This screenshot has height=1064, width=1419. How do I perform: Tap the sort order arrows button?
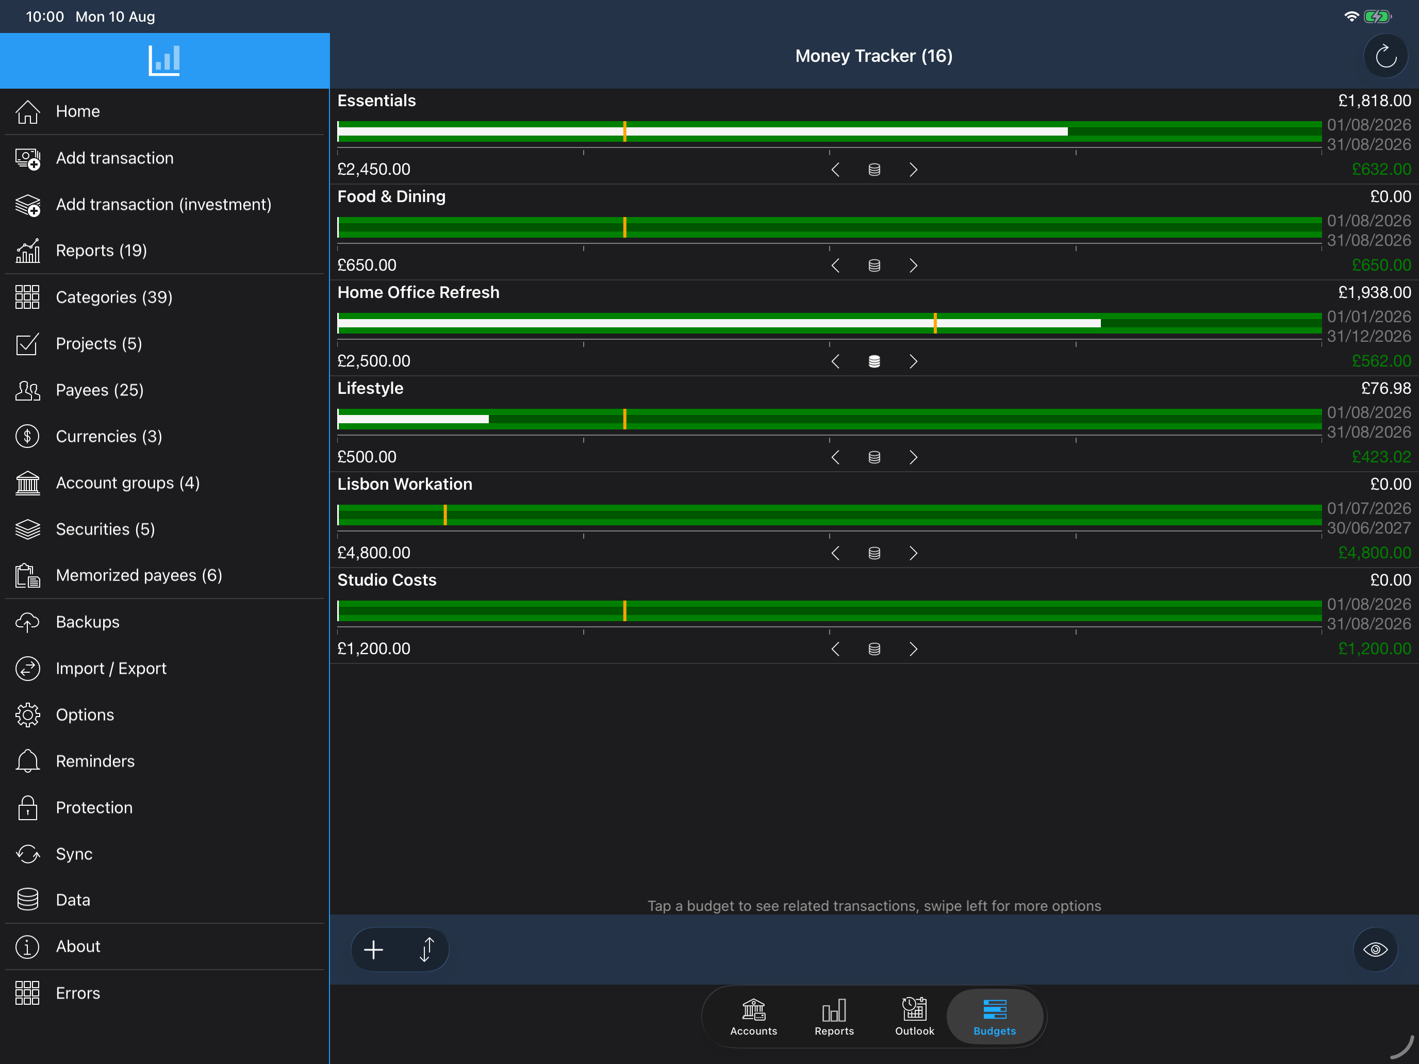[426, 949]
